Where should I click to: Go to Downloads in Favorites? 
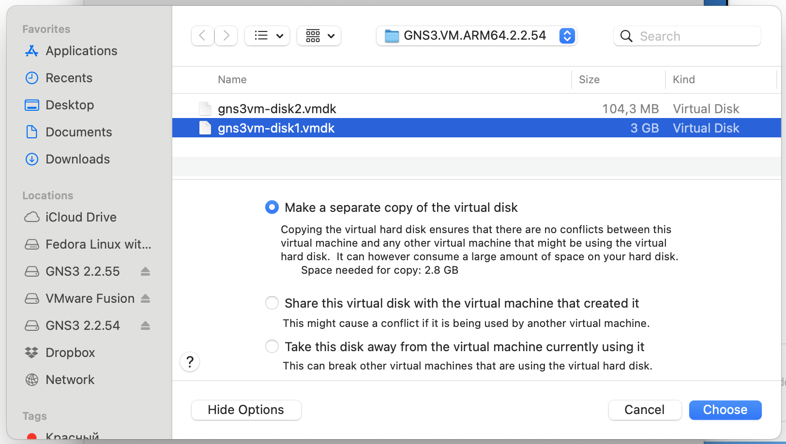coord(77,159)
